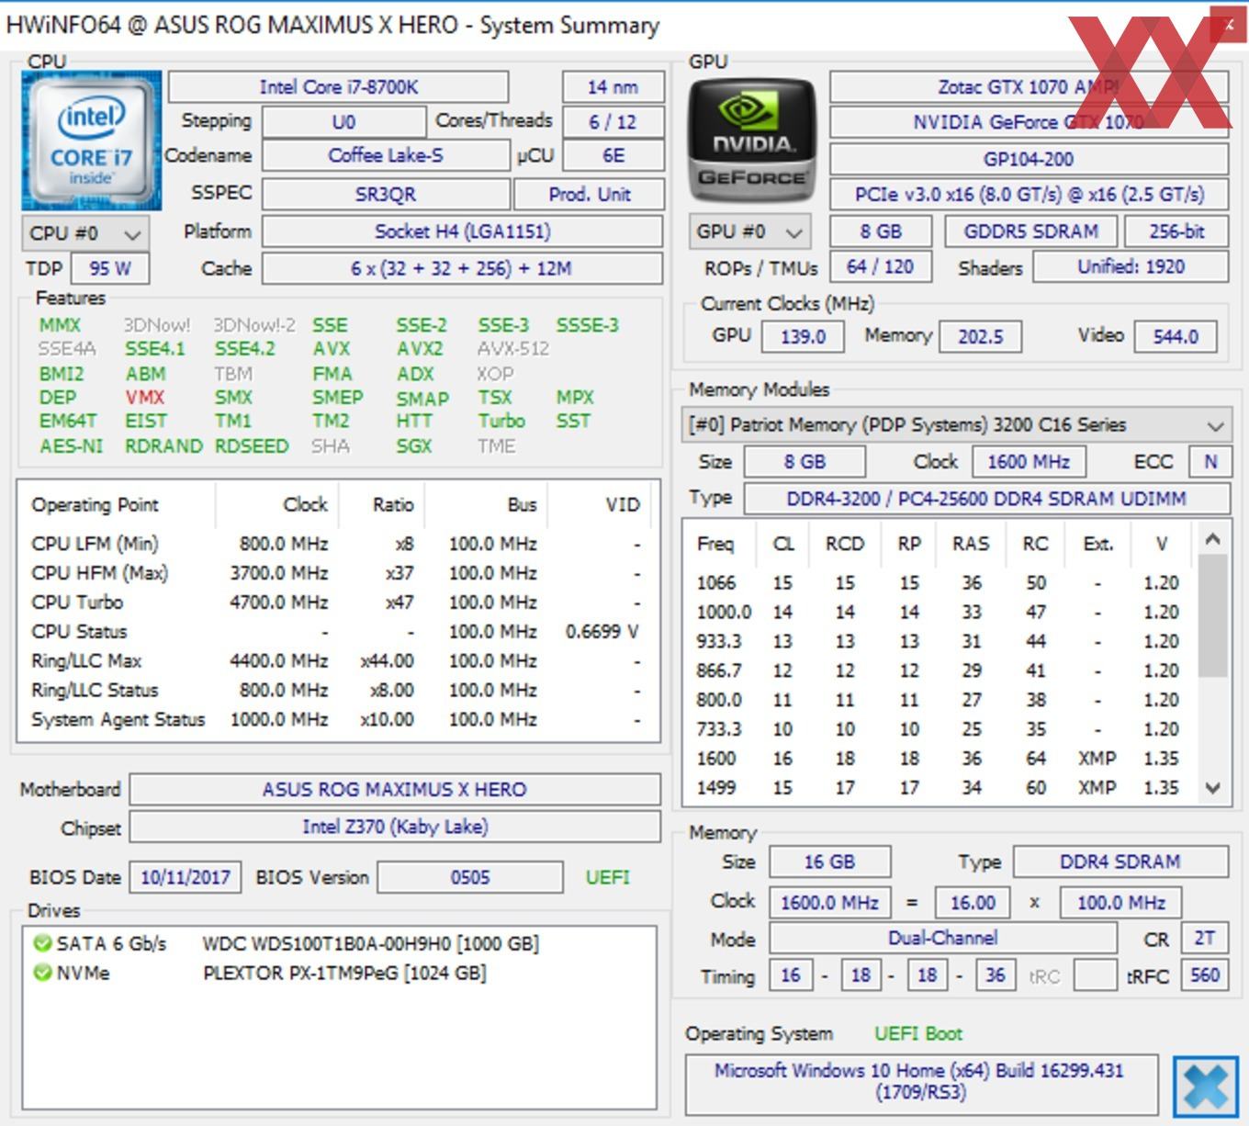Click the DDR4-3200 / PC4-25600 type field
The width and height of the screenshot is (1249, 1126).
point(986,499)
